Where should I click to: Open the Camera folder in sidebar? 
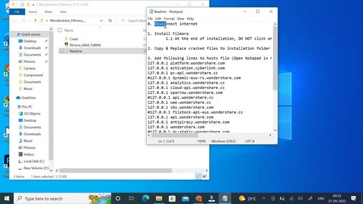pos(29,68)
